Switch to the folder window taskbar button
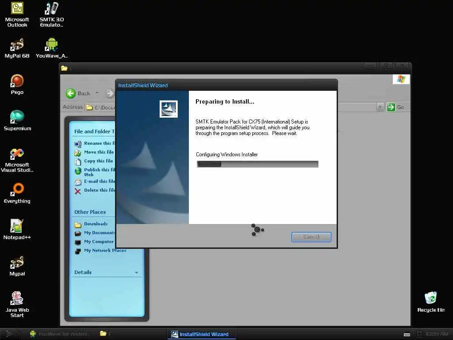The image size is (453, 340). pos(106,334)
